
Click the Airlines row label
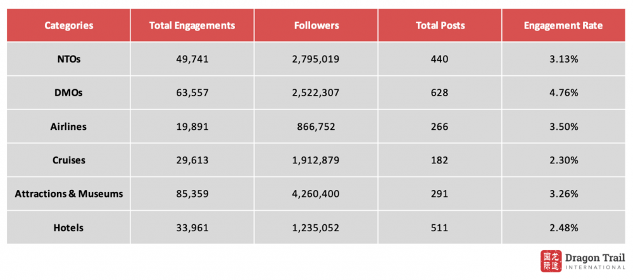(x=69, y=127)
